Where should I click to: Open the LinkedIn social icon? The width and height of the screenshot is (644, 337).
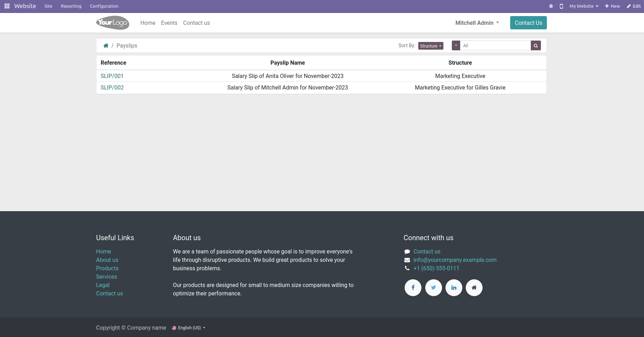pyautogui.click(x=454, y=288)
